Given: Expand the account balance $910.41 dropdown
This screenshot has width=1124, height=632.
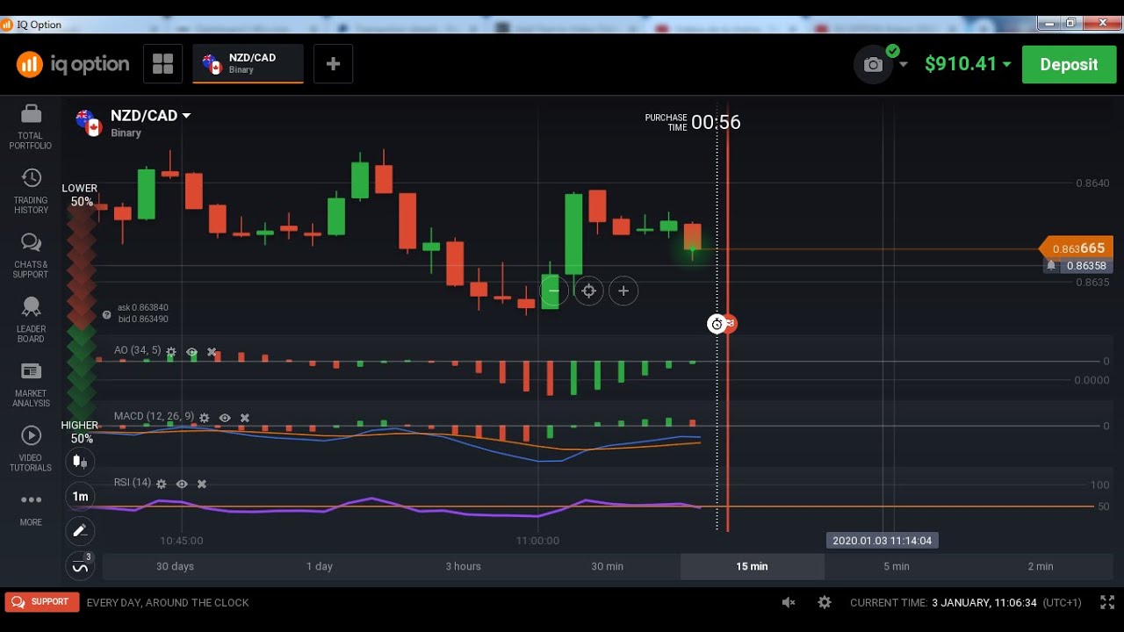Looking at the screenshot, I should pos(1006,64).
